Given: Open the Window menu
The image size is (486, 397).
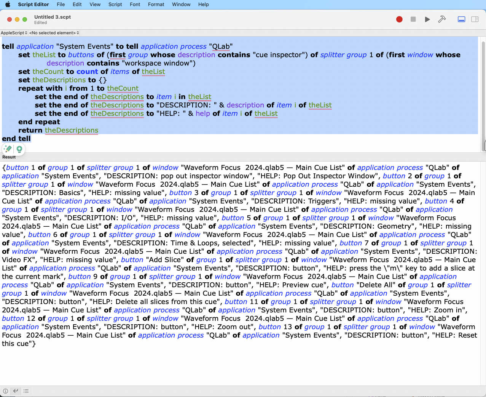Looking at the screenshot, I should pos(181,4).
